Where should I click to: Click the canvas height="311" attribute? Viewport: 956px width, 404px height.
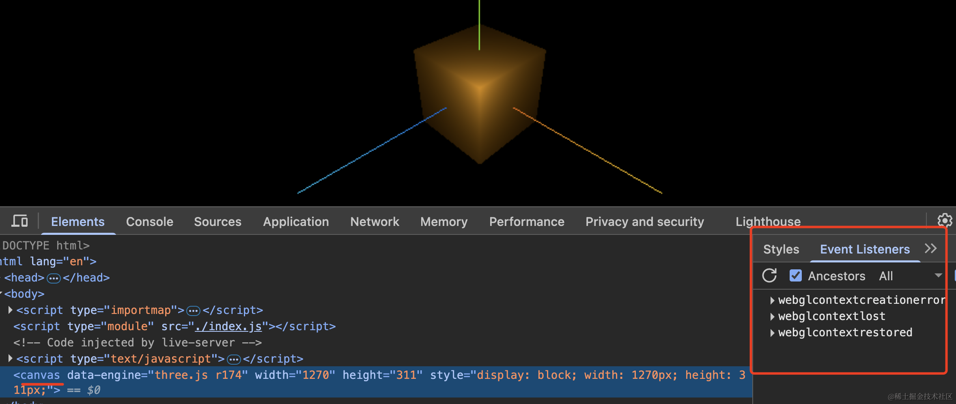382,375
